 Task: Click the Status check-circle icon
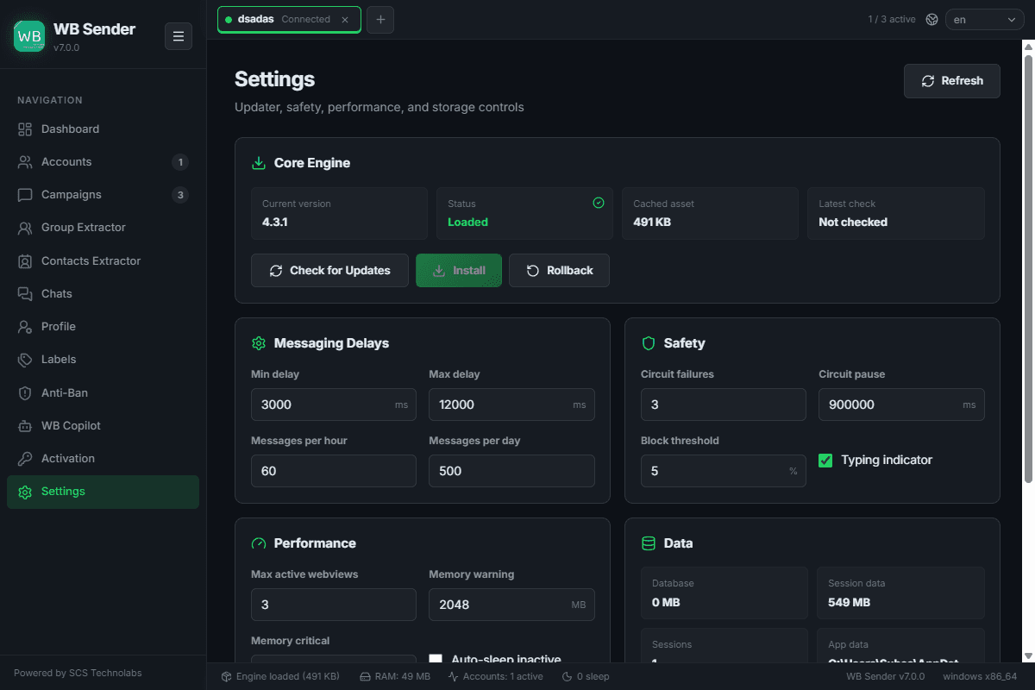tap(599, 203)
